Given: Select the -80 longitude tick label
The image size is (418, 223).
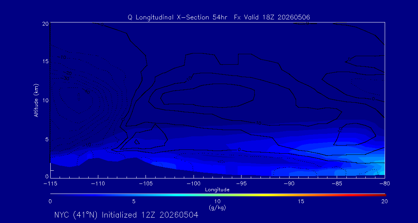Looking at the screenshot, I should 384,184.
